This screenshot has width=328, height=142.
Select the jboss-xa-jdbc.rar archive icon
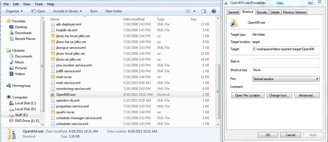pyautogui.click(x=53, y=59)
